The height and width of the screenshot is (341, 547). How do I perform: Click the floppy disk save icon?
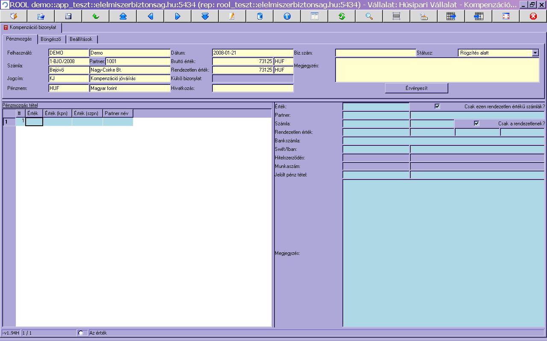point(68,16)
